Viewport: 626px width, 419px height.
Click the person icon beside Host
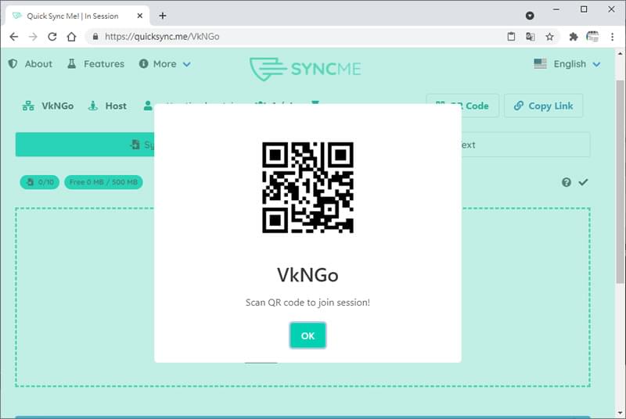click(x=92, y=106)
